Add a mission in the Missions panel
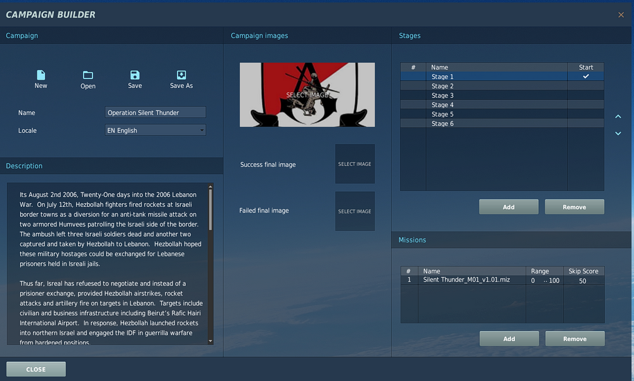This screenshot has width=634, height=381. pos(509,339)
